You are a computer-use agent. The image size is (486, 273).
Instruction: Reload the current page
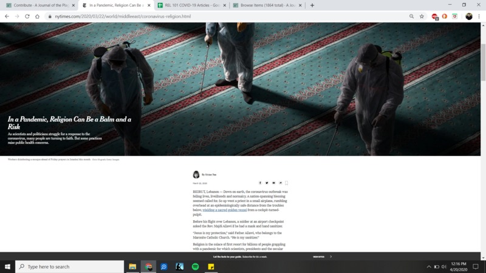click(x=27, y=16)
